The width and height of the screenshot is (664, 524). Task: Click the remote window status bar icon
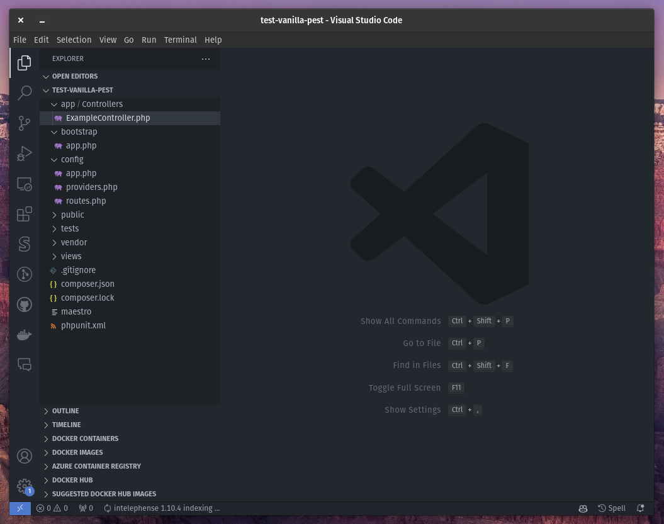coord(20,508)
